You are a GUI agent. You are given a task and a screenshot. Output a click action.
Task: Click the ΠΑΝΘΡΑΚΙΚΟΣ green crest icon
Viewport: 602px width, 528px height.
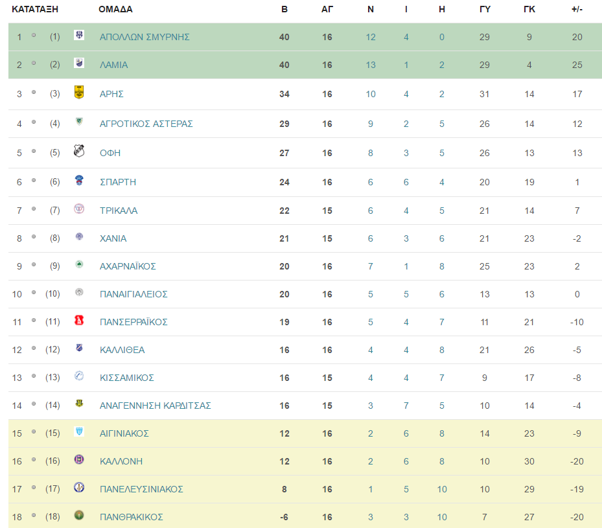(x=79, y=515)
